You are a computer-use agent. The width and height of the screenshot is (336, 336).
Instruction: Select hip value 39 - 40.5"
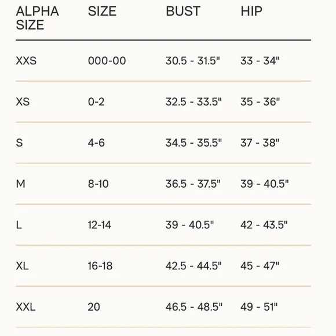click(x=264, y=184)
